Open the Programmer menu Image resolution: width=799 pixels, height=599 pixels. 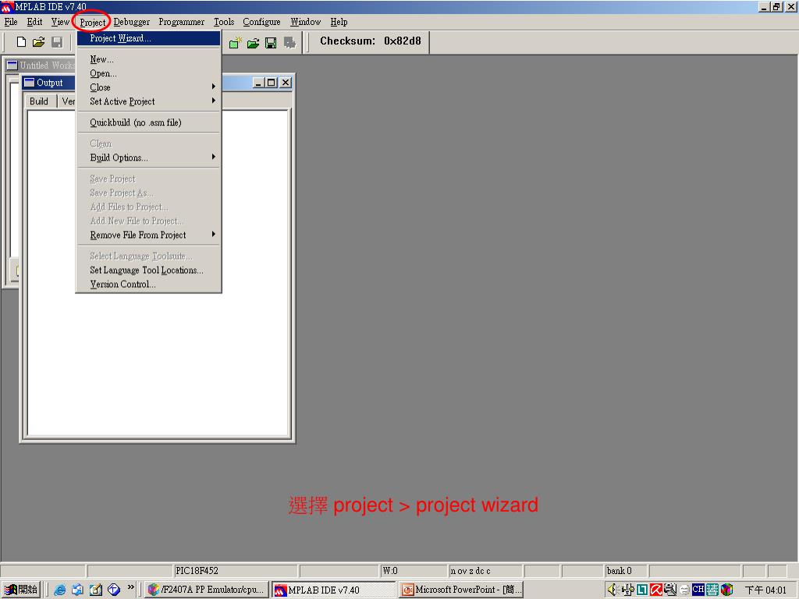(x=181, y=22)
